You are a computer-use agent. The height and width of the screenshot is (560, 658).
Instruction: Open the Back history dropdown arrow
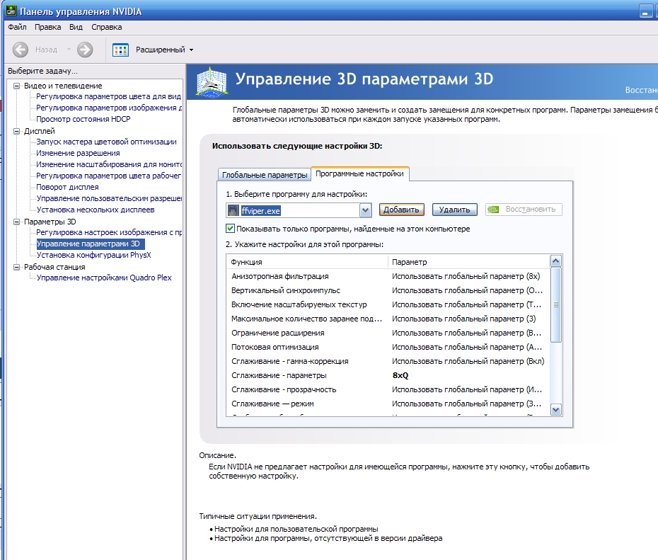click(x=69, y=50)
